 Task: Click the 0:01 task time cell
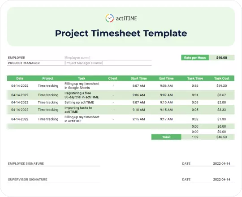coord(195,95)
